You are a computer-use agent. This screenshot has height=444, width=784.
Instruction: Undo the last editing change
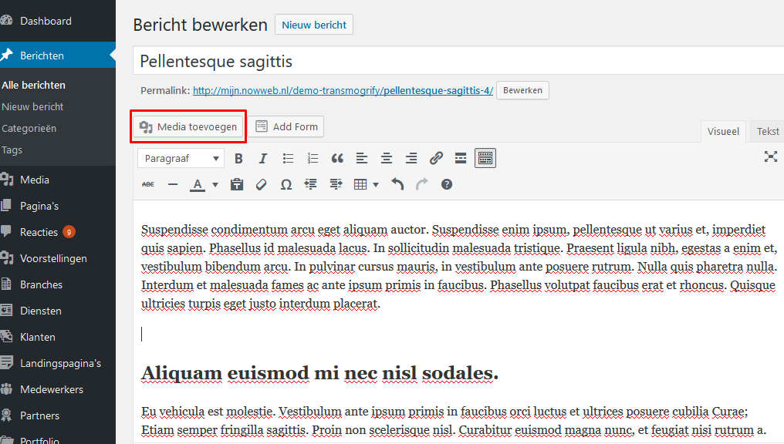click(x=397, y=183)
